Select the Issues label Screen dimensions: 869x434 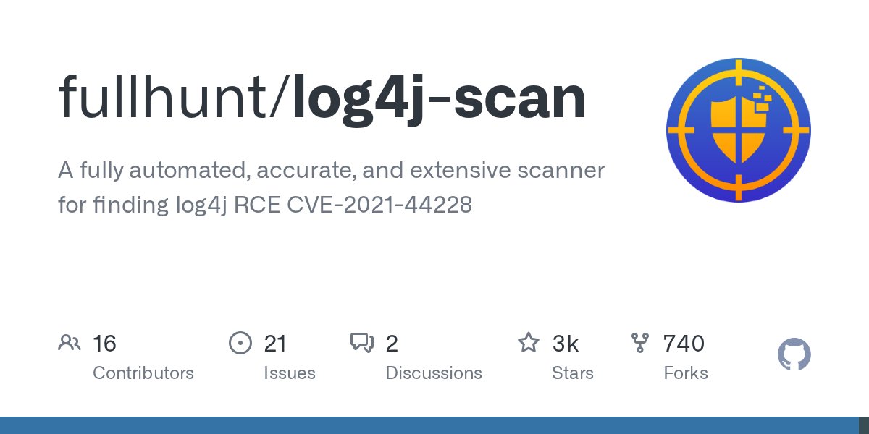[290, 373]
